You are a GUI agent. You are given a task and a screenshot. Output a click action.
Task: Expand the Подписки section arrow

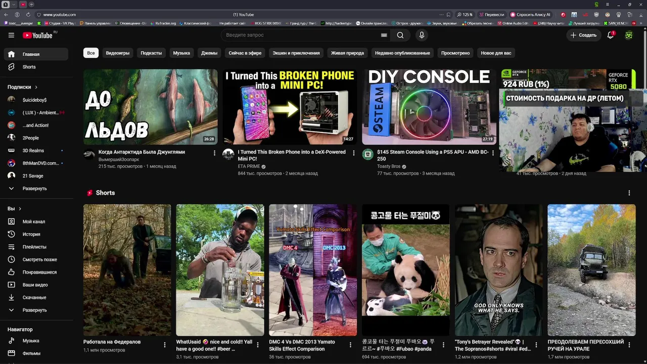point(36,87)
